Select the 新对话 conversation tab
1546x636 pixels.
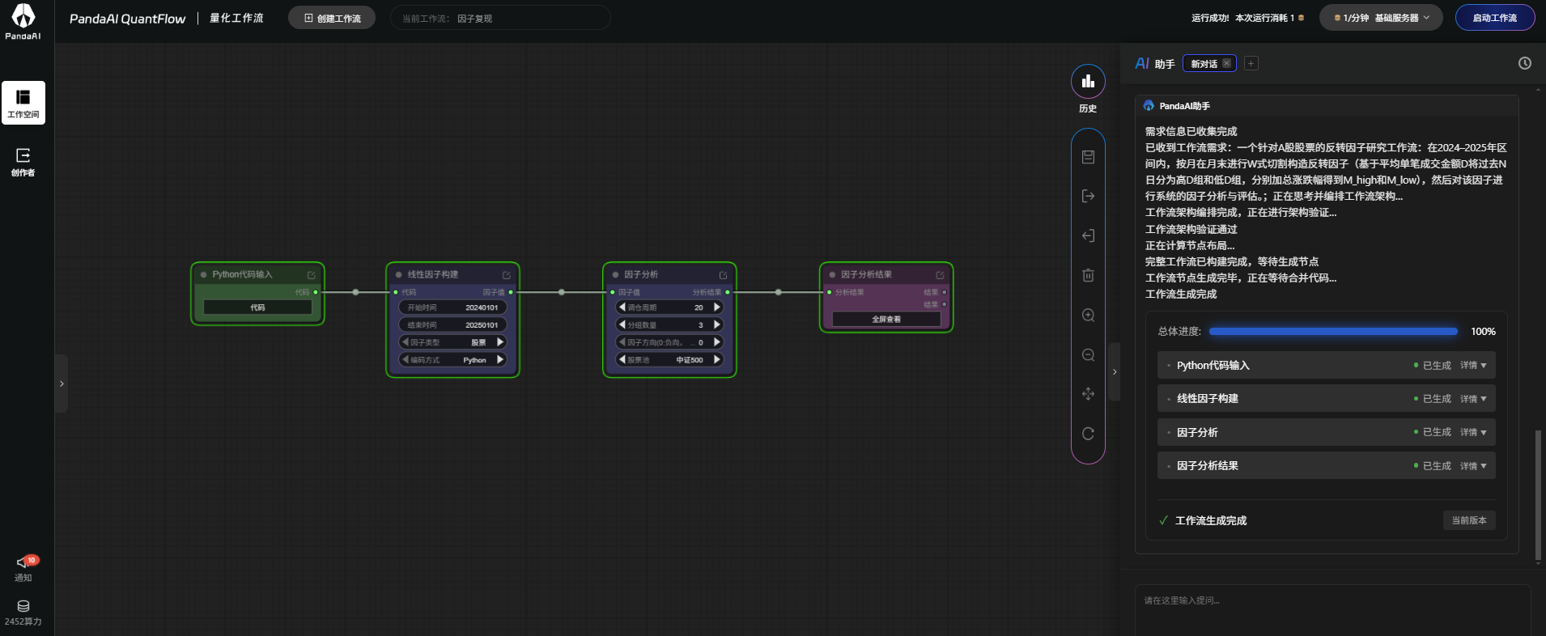pos(1204,64)
